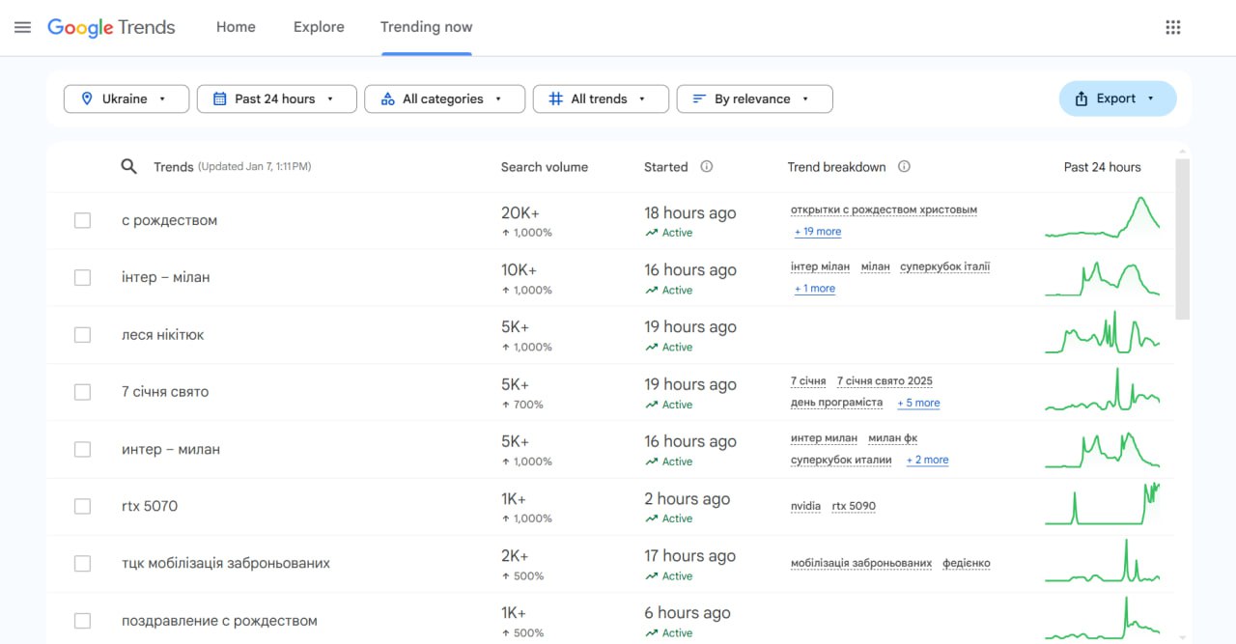Open the rtx 5070 trend sparkline
This screenshot has height=644, width=1236.
pyautogui.click(x=1103, y=504)
